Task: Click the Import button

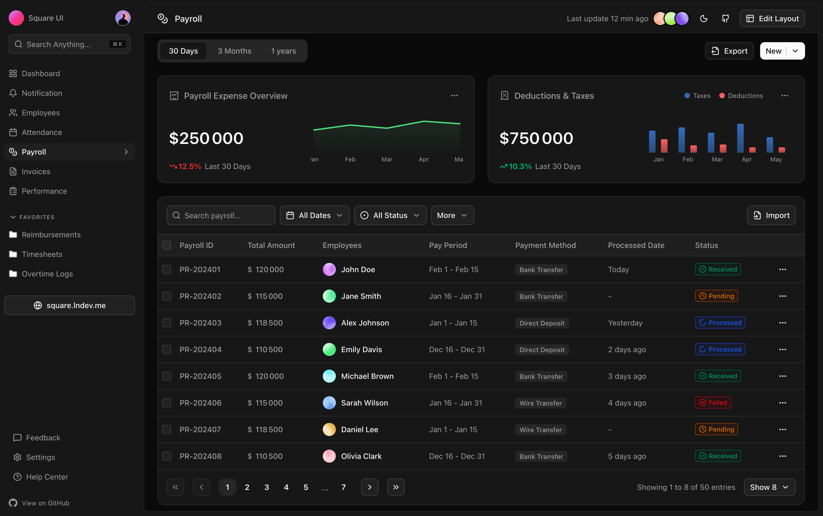Action: [x=771, y=215]
